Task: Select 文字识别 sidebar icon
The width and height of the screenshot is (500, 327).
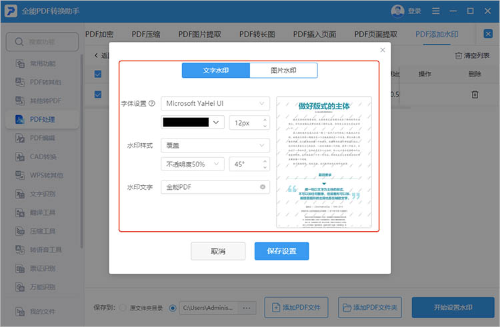Action: 20,194
